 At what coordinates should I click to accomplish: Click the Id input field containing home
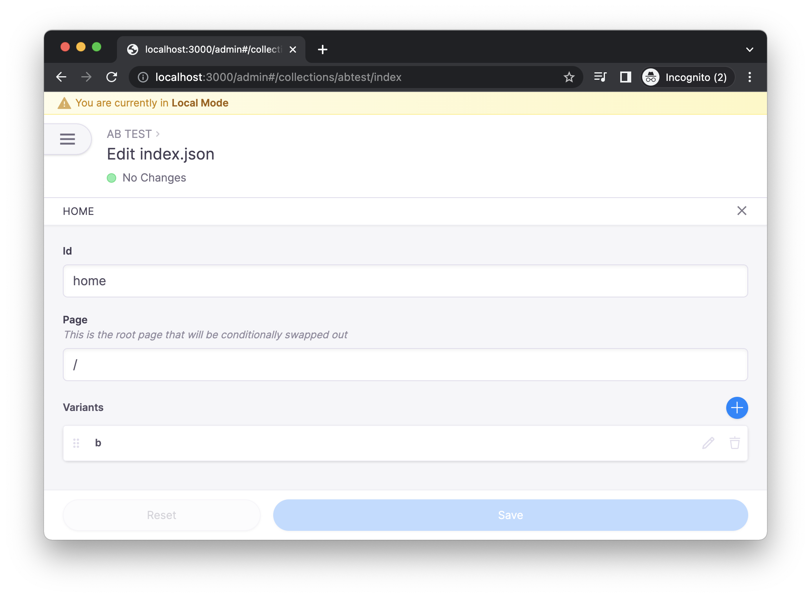[405, 281]
